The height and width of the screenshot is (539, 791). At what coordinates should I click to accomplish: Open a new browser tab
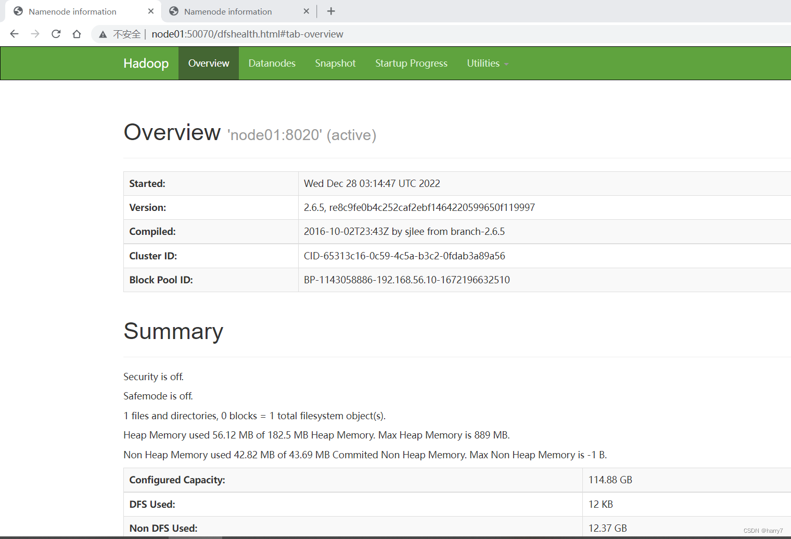331,11
